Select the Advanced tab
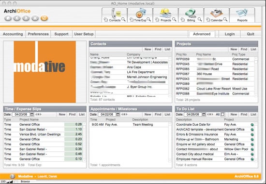266x184 pixels. (202, 34)
